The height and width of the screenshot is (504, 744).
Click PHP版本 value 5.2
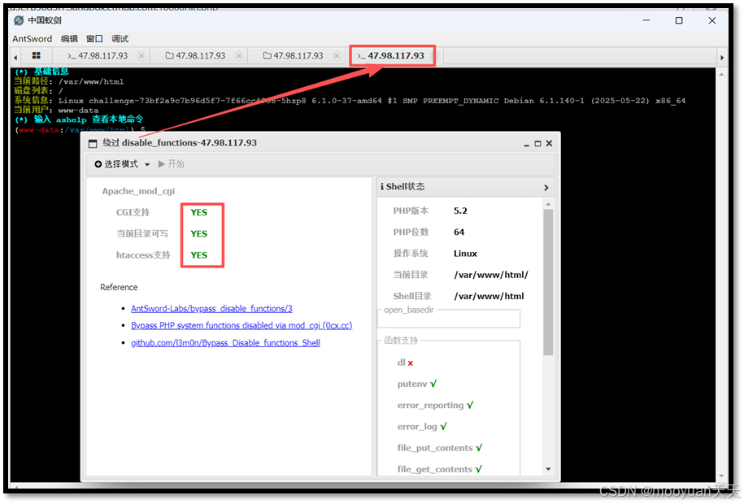click(460, 211)
